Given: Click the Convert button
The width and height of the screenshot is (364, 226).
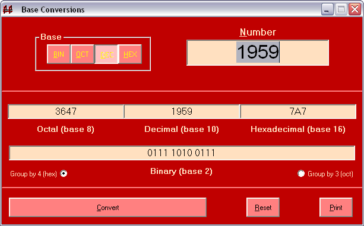Looking at the screenshot, I should point(107,208).
